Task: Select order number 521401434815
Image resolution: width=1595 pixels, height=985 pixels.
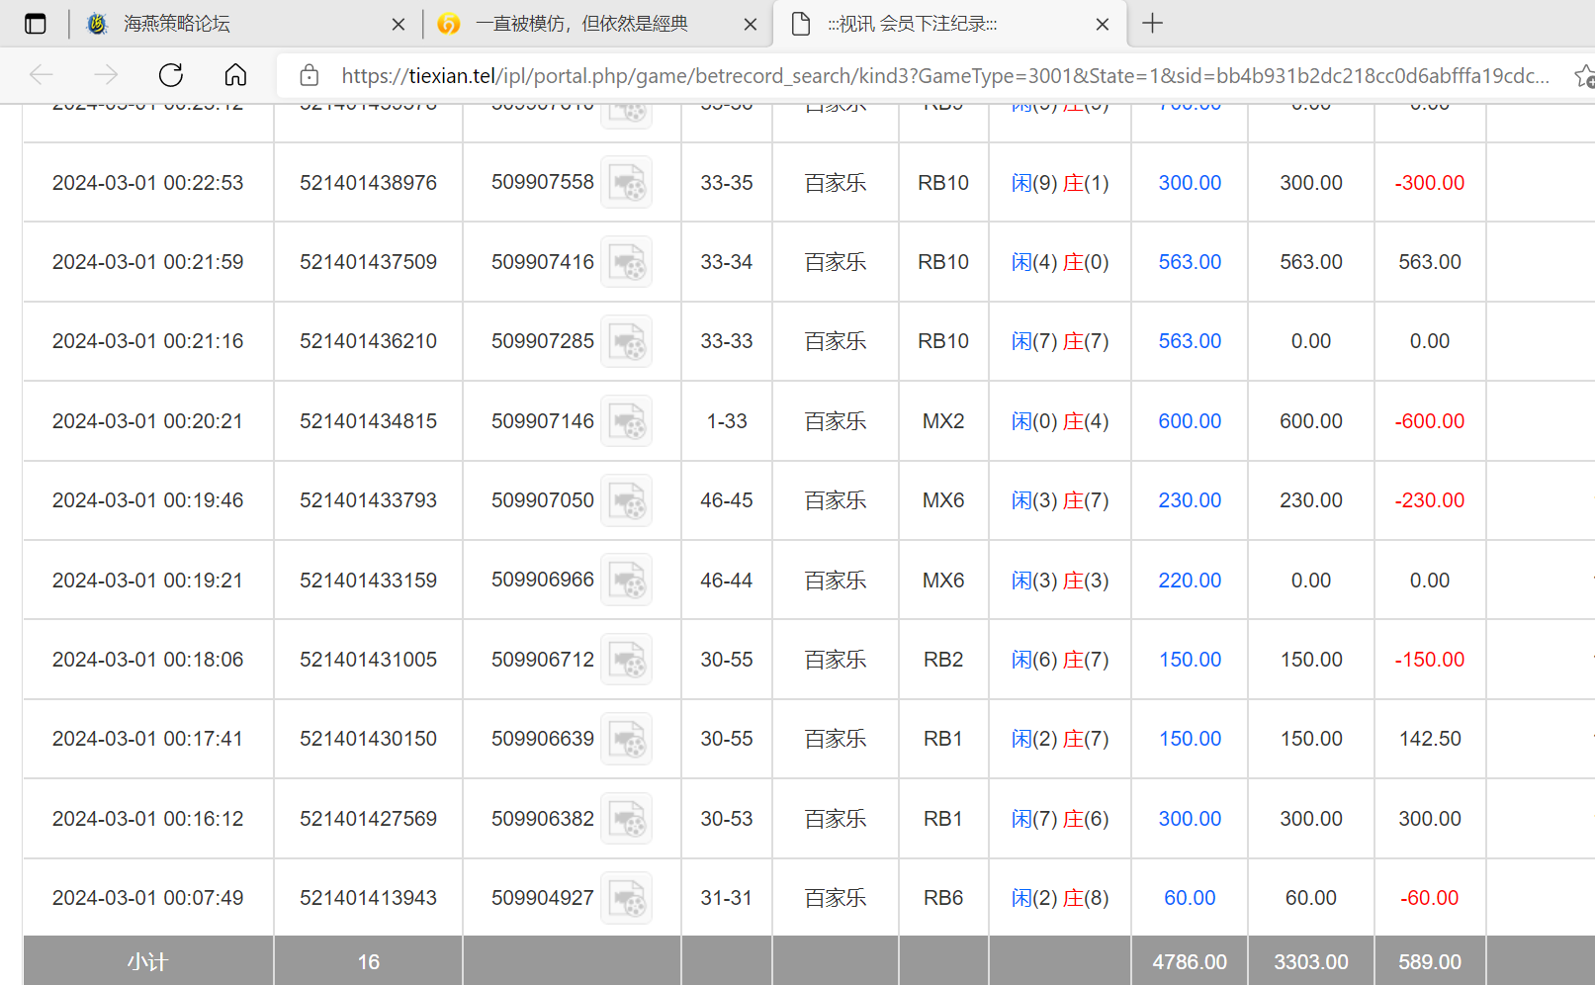Action: [368, 421]
